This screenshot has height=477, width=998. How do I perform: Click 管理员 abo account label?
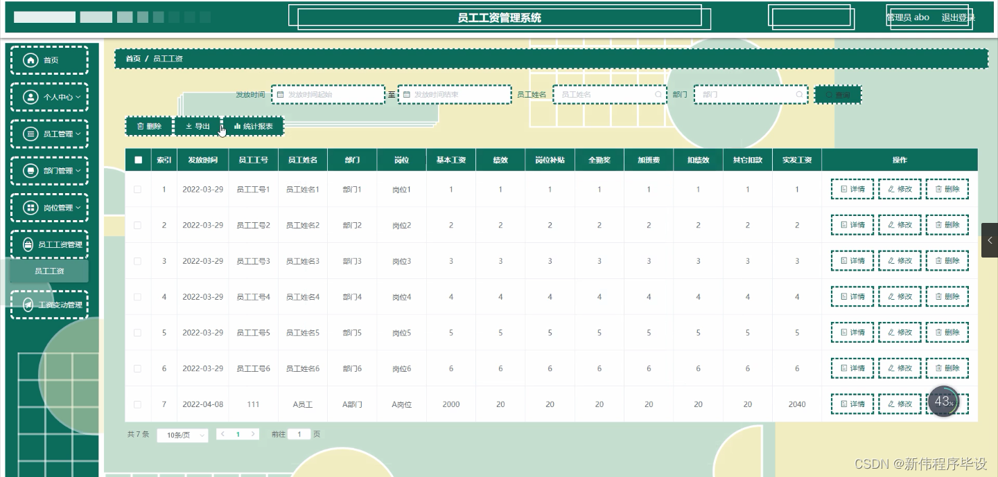tap(909, 17)
